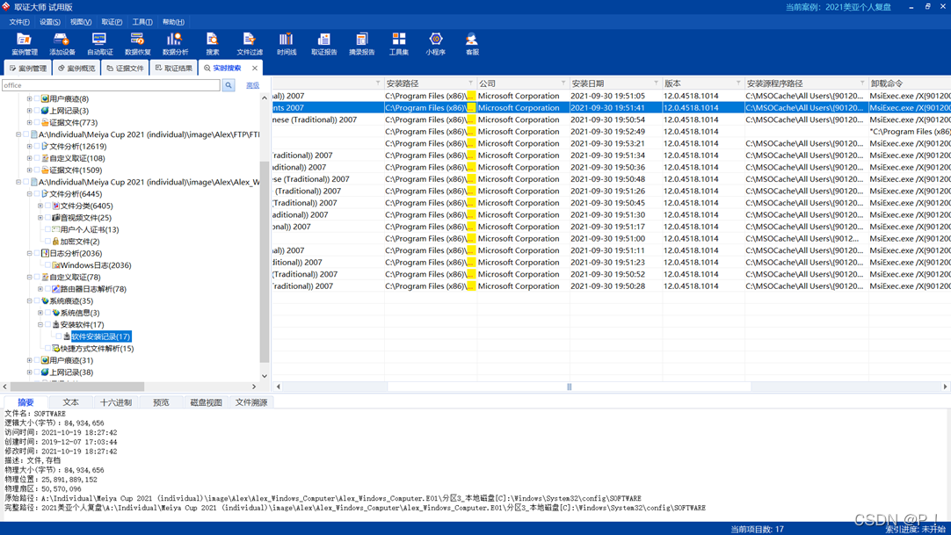951x535 pixels.
Task: Expand the 证据文件(1509) node
Action: point(29,170)
